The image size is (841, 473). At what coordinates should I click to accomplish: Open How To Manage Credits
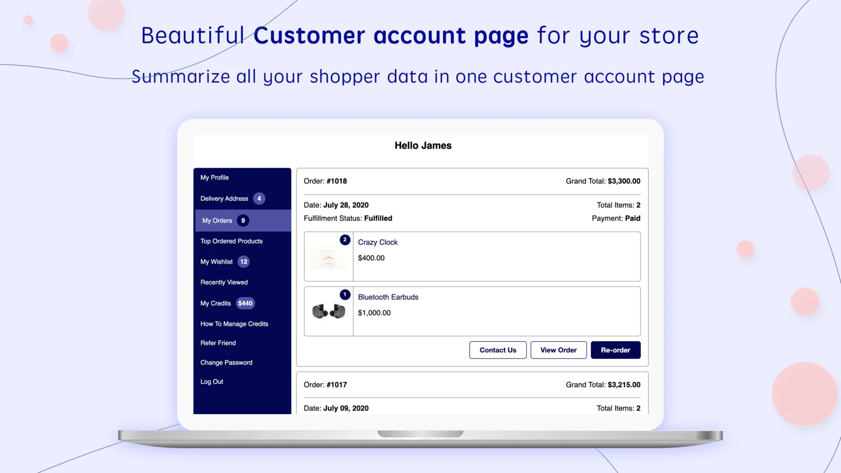[234, 324]
